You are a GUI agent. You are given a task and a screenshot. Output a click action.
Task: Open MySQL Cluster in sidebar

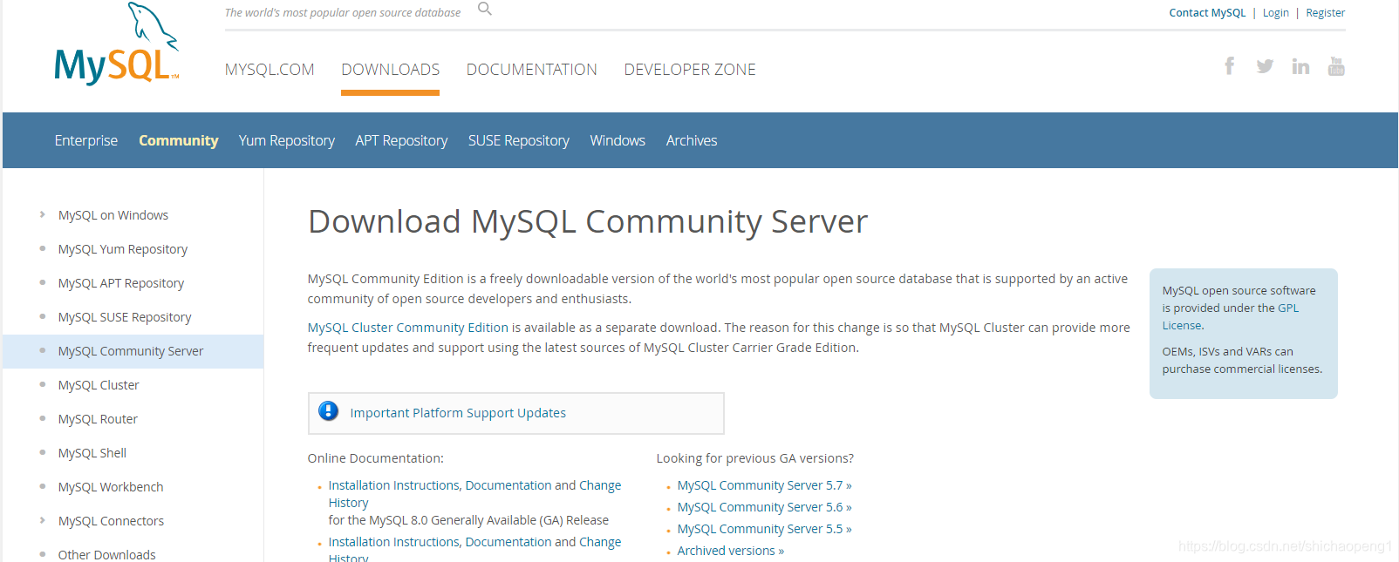tap(99, 385)
